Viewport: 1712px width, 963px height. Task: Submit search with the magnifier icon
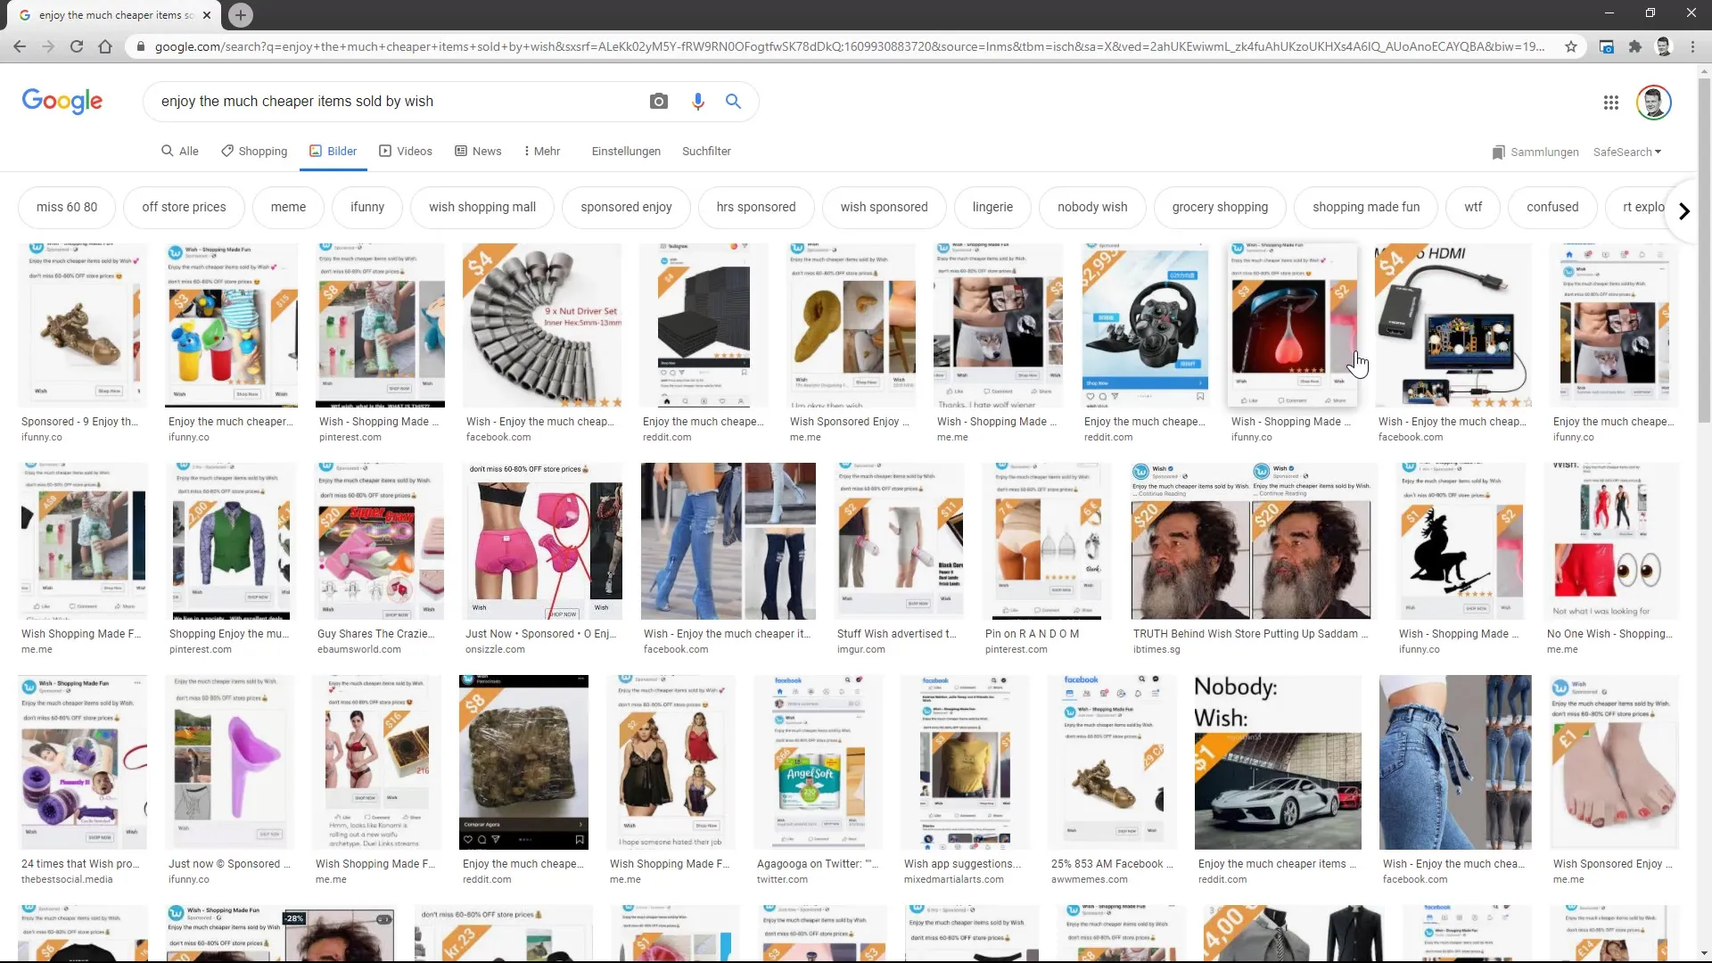click(x=733, y=102)
